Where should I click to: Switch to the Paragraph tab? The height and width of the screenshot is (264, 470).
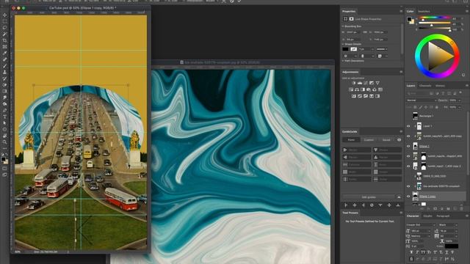[443, 216]
